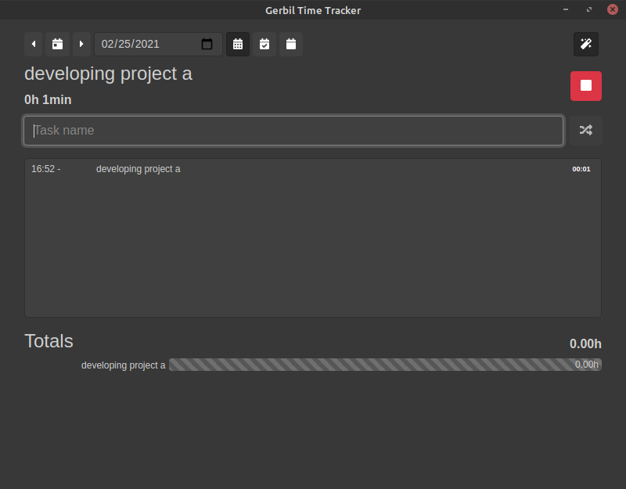The image size is (626, 489).
Task: Open the magic wand tool button
Action: [x=585, y=44]
